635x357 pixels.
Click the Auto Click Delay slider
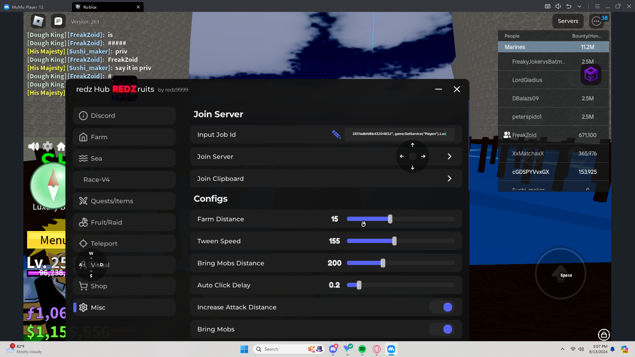(x=401, y=285)
